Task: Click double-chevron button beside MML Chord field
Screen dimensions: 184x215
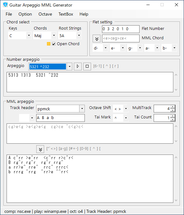Action: coord(97,39)
